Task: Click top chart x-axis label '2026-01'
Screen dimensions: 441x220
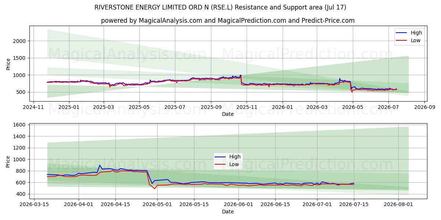Action: (282, 107)
